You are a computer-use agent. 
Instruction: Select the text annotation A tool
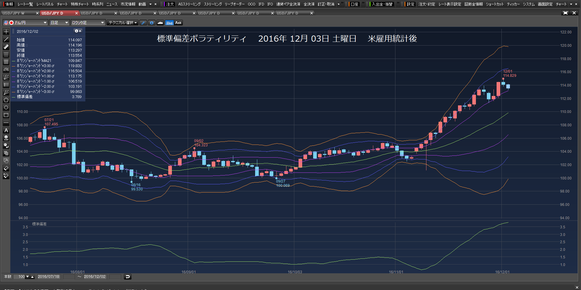click(6, 130)
